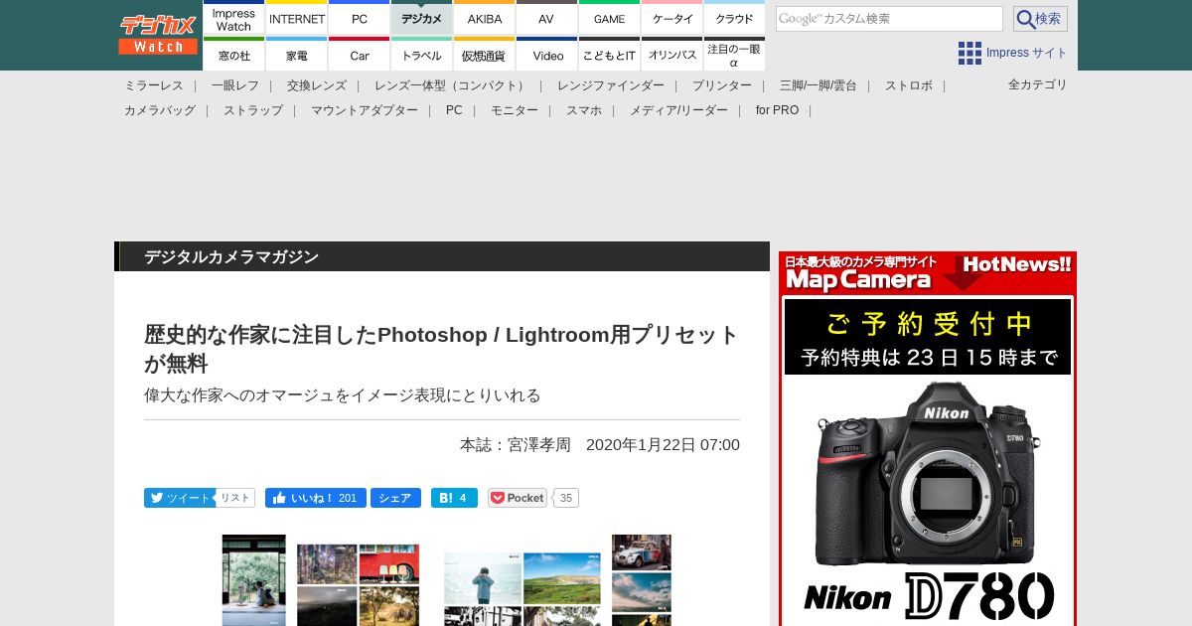Open the 全カテゴリ link
The width and height of the screenshot is (1192, 626).
1037,84
